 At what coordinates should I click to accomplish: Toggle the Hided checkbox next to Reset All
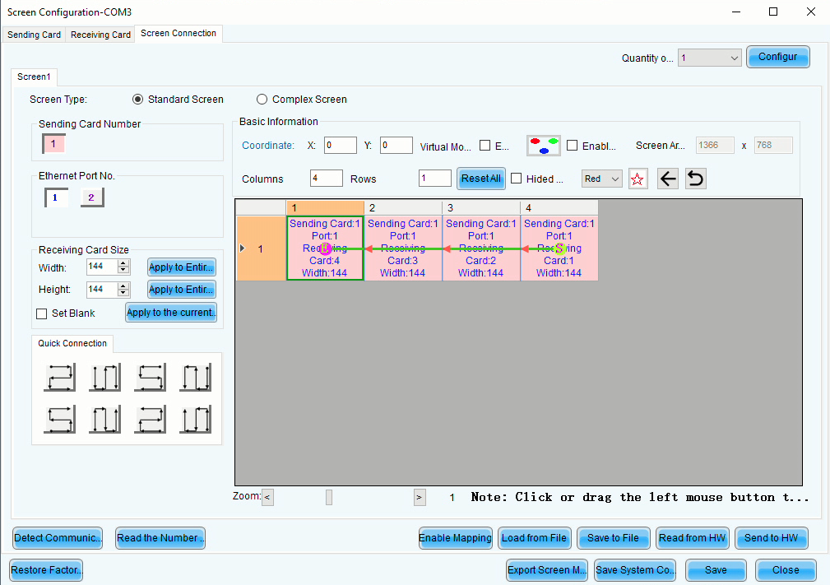click(x=517, y=179)
